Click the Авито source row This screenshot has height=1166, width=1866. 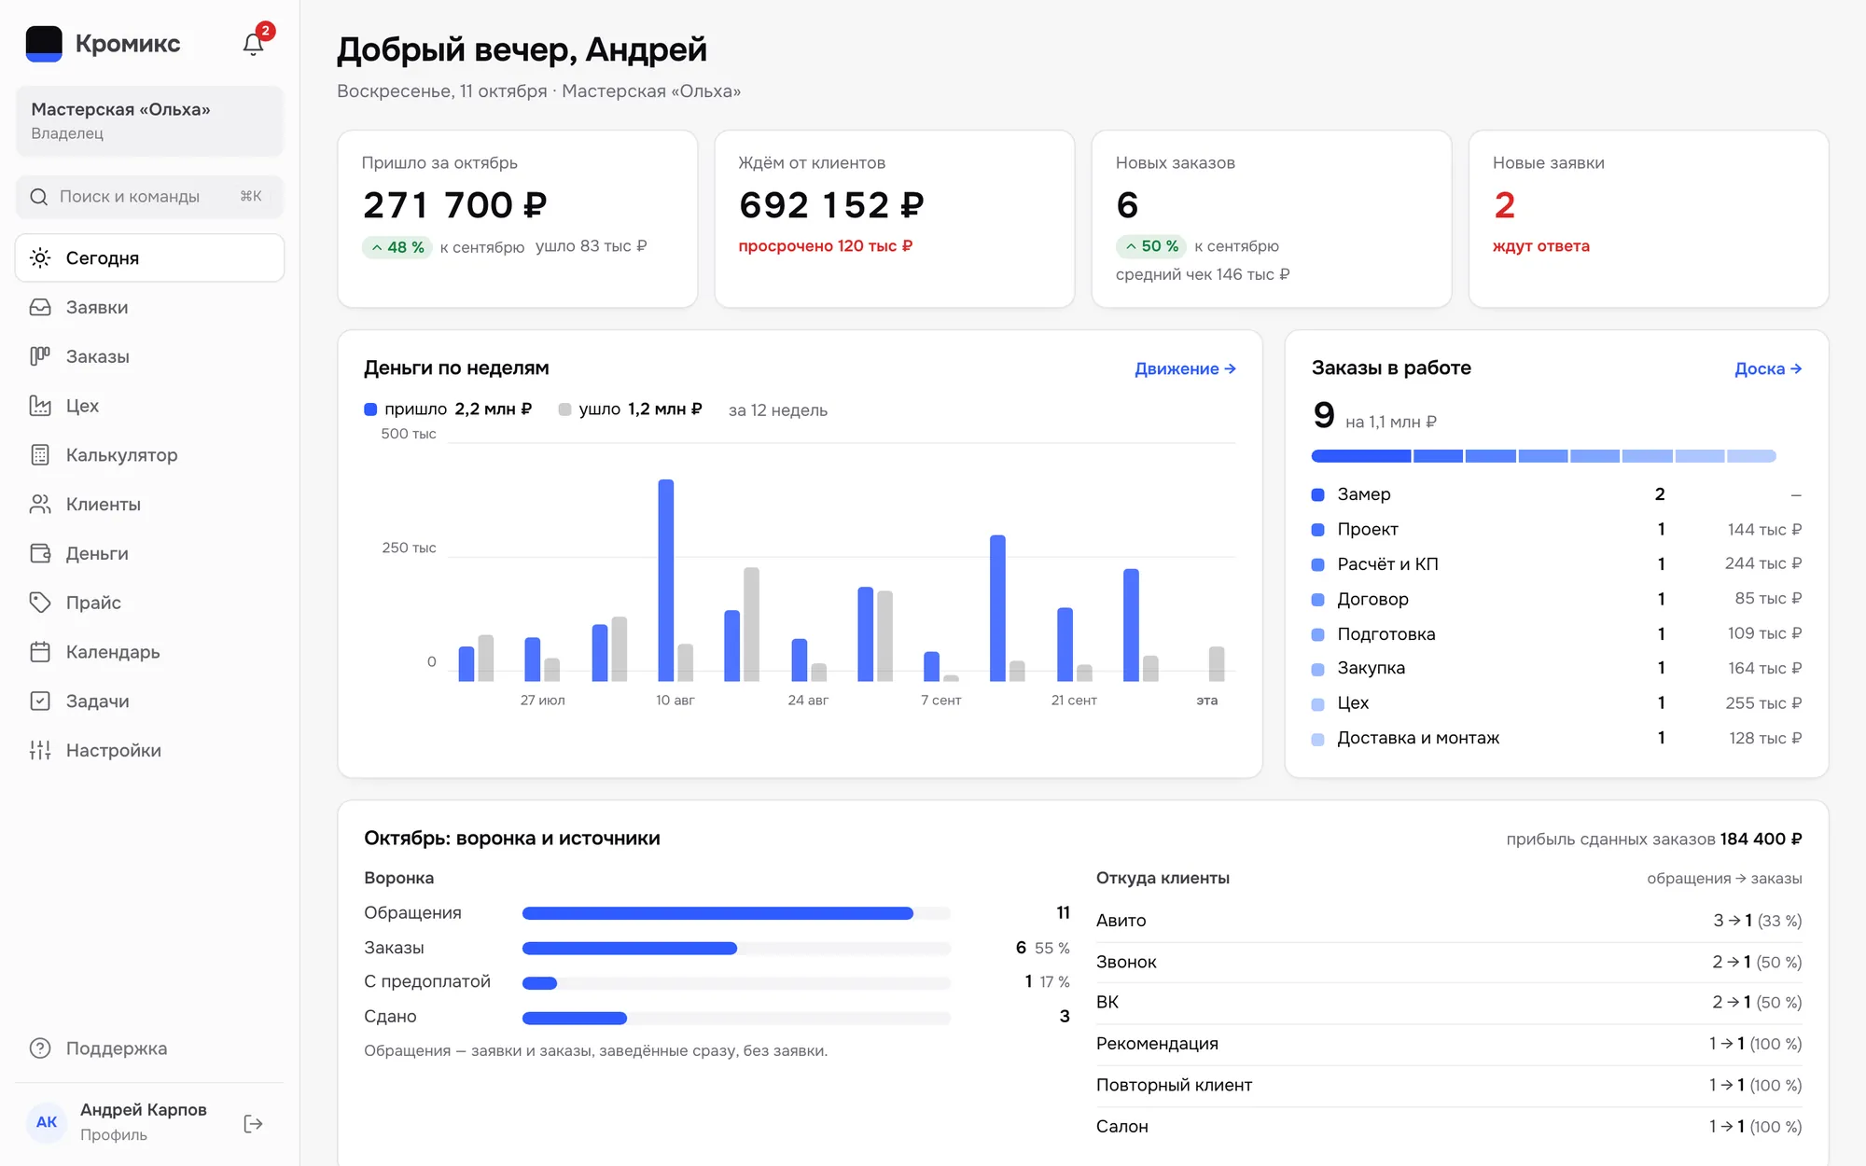[x=1449, y=921]
